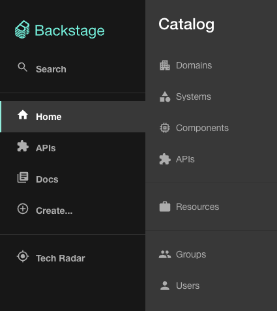Open Docs in the sidebar

[x=72, y=179]
